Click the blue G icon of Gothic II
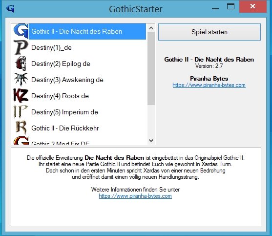 point(21,31)
